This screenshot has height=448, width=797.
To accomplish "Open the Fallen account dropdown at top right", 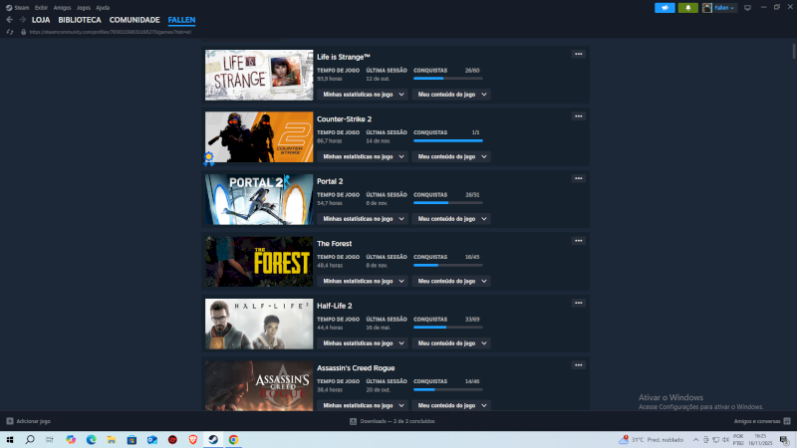I will click(x=720, y=7).
